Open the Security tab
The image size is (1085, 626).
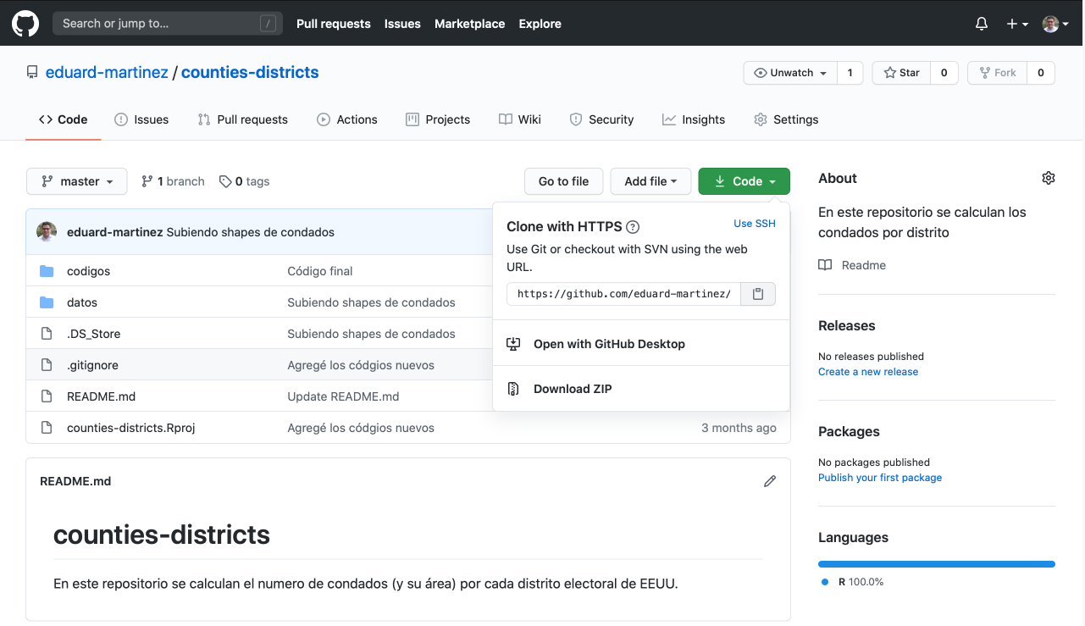tap(601, 119)
